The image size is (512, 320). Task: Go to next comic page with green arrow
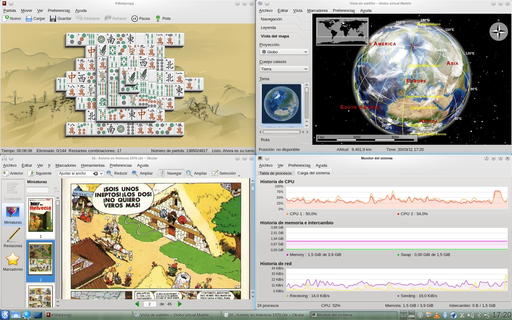180,304
